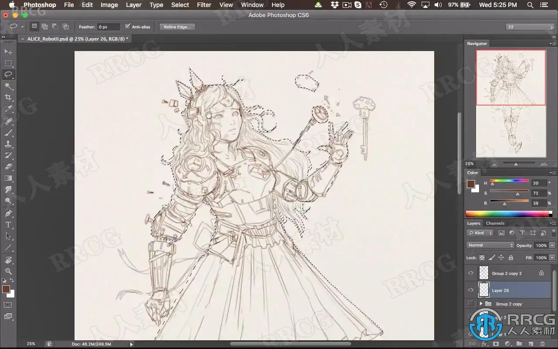Hide Layer 26 visibility eye
The height and width of the screenshot is (349, 558).
click(470, 290)
